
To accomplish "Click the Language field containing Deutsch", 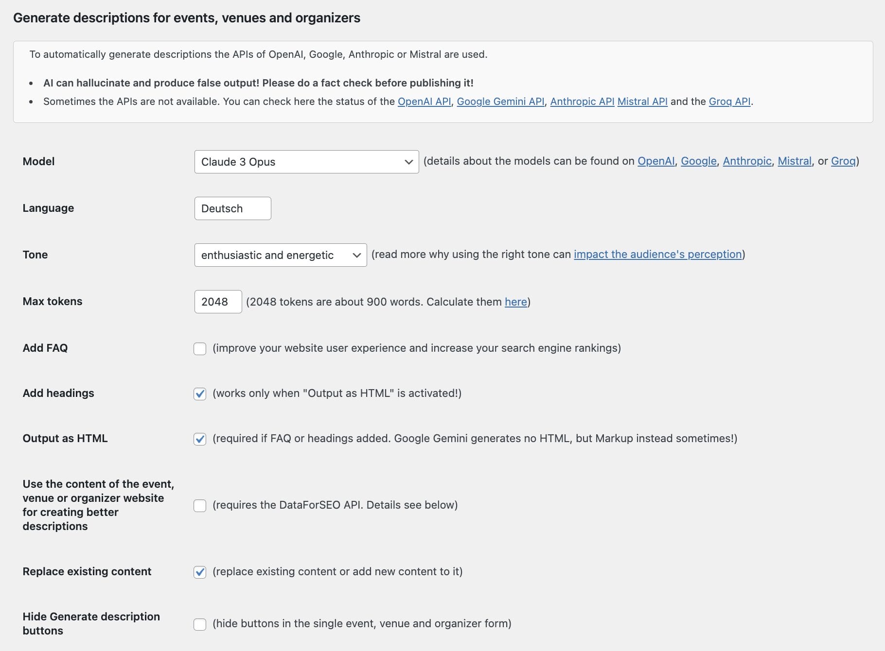I will pos(232,208).
